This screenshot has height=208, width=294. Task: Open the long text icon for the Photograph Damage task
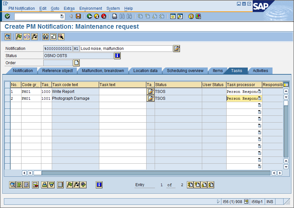(150, 98)
